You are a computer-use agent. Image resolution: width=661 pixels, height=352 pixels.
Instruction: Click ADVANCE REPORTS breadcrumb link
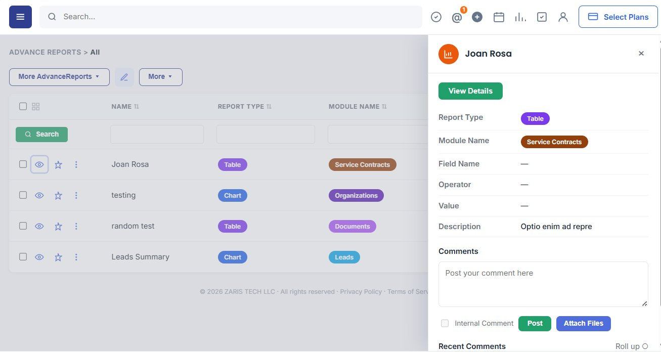pyautogui.click(x=45, y=52)
